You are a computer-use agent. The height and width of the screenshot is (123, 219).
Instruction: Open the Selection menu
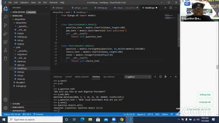24,2
